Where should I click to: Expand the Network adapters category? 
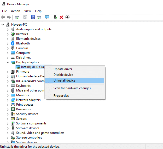(8, 100)
